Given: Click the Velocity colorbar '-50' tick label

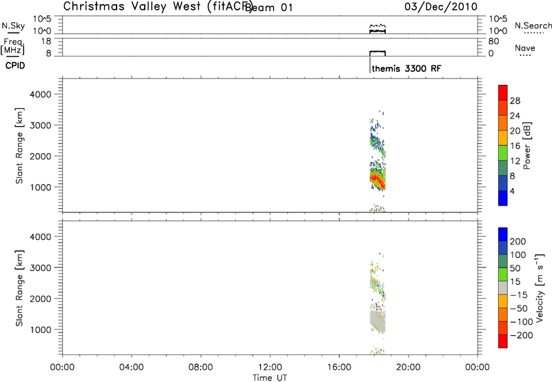Looking at the screenshot, I should 519,308.
